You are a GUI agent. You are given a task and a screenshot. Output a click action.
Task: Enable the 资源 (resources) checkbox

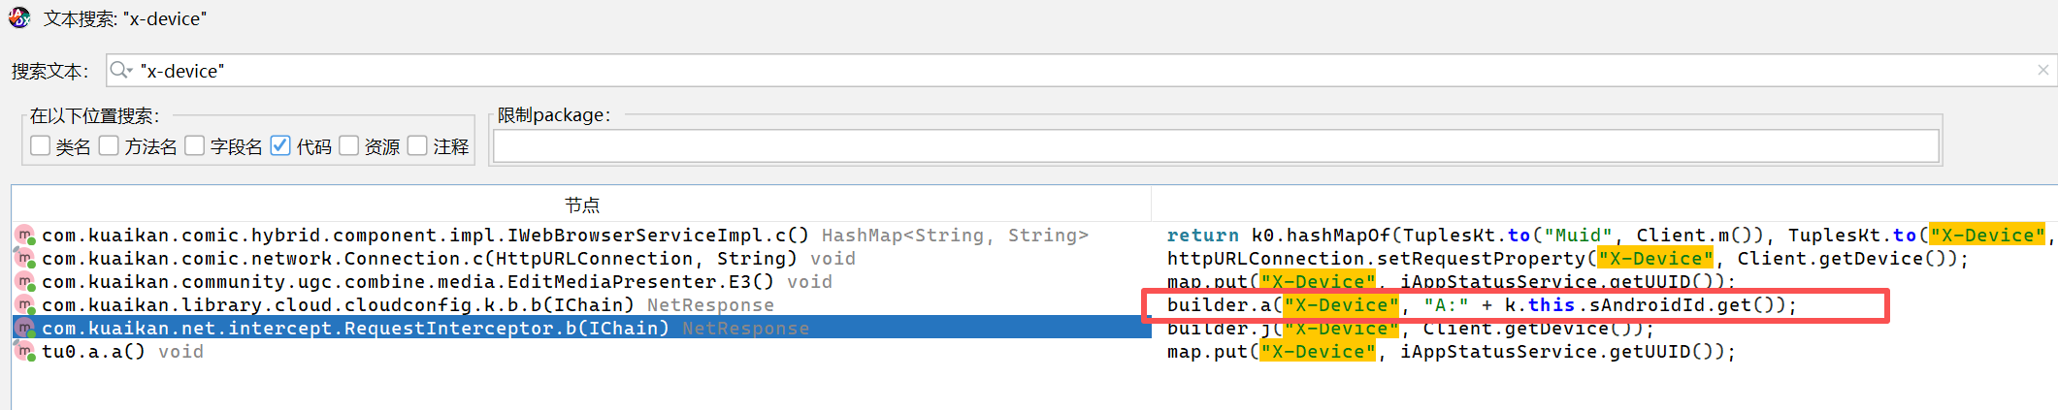click(348, 145)
